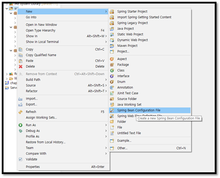Click the Spring Starter Project icon
The width and height of the screenshot is (220, 178).
point(112,11)
